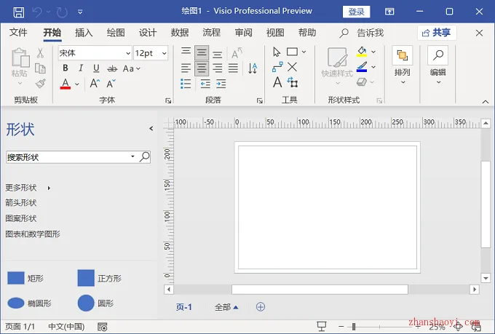
Task: Click the Save icon in title bar
Action: click(x=19, y=12)
